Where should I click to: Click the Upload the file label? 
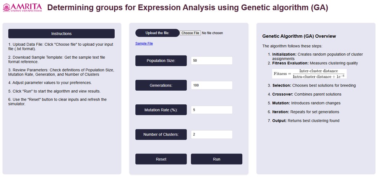[x=157, y=33]
